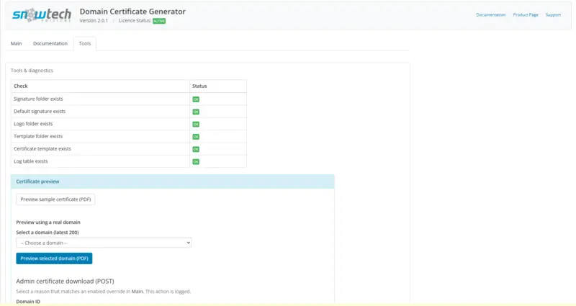Click the Snowtech logo
Screen dimensions: 576x306
pos(42,15)
